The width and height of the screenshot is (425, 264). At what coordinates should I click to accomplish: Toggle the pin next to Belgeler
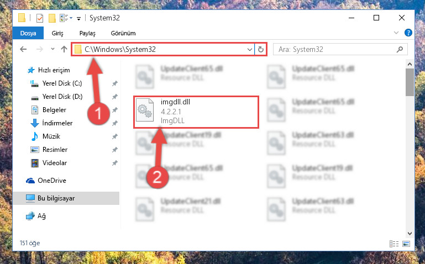[115, 110]
